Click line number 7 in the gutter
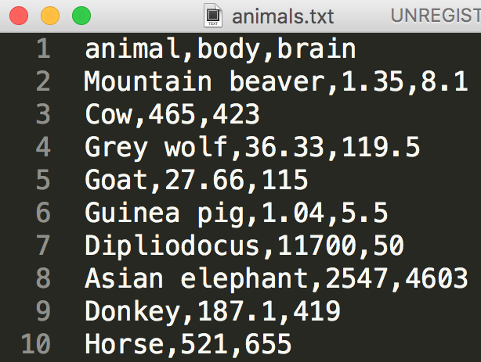Image resolution: width=481 pixels, height=362 pixels. click(42, 246)
